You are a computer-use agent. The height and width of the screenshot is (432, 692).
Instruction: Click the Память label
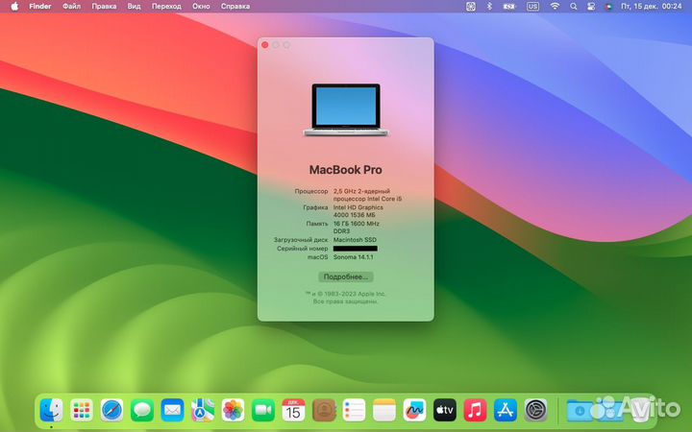click(317, 224)
